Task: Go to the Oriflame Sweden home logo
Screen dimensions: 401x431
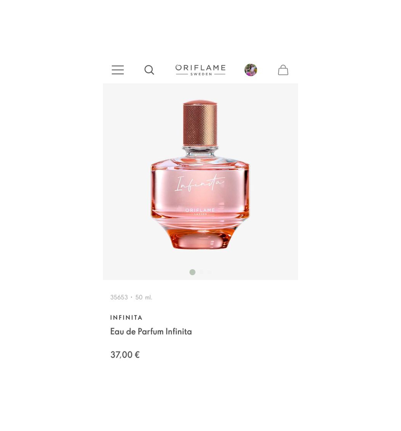Action: (200, 70)
